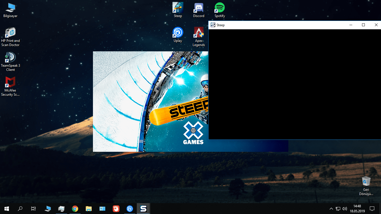Image resolution: width=381 pixels, height=214 pixels.
Task: Open Task View
Action: 33,208
